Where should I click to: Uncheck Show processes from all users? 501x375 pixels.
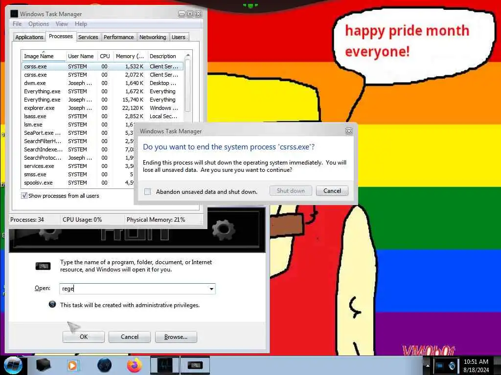(x=24, y=196)
